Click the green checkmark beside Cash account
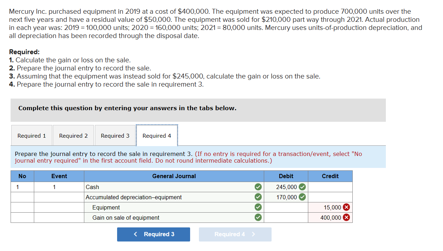Screen dimensions: 443x251 tap(258, 187)
